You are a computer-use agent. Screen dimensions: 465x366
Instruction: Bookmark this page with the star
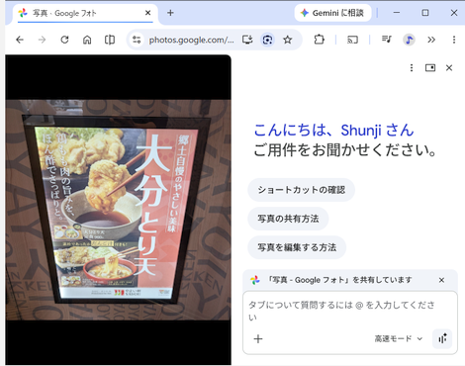288,40
